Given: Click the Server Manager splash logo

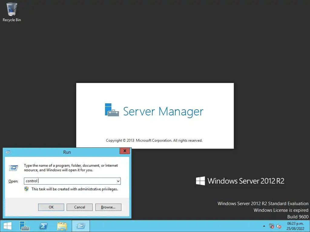Looking at the screenshot, I should coord(112,110).
